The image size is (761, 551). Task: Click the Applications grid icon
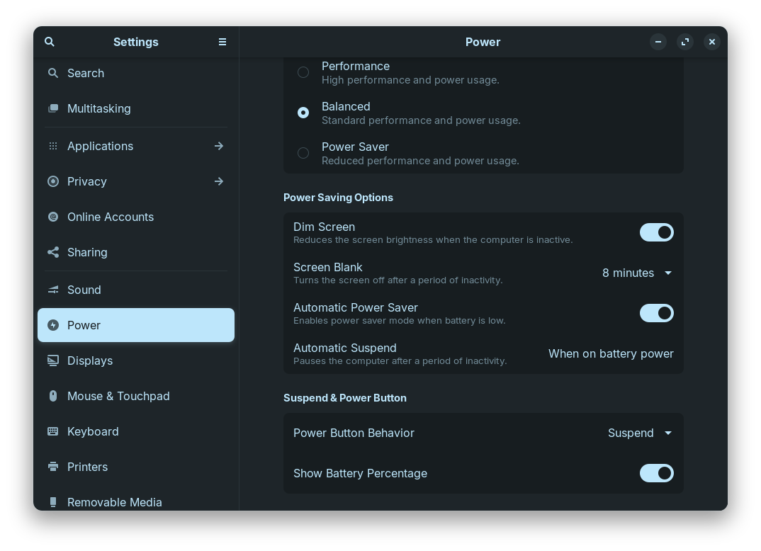pos(53,146)
